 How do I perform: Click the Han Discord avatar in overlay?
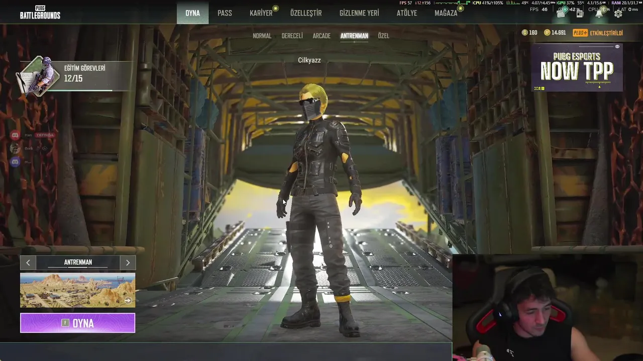tap(15, 135)
